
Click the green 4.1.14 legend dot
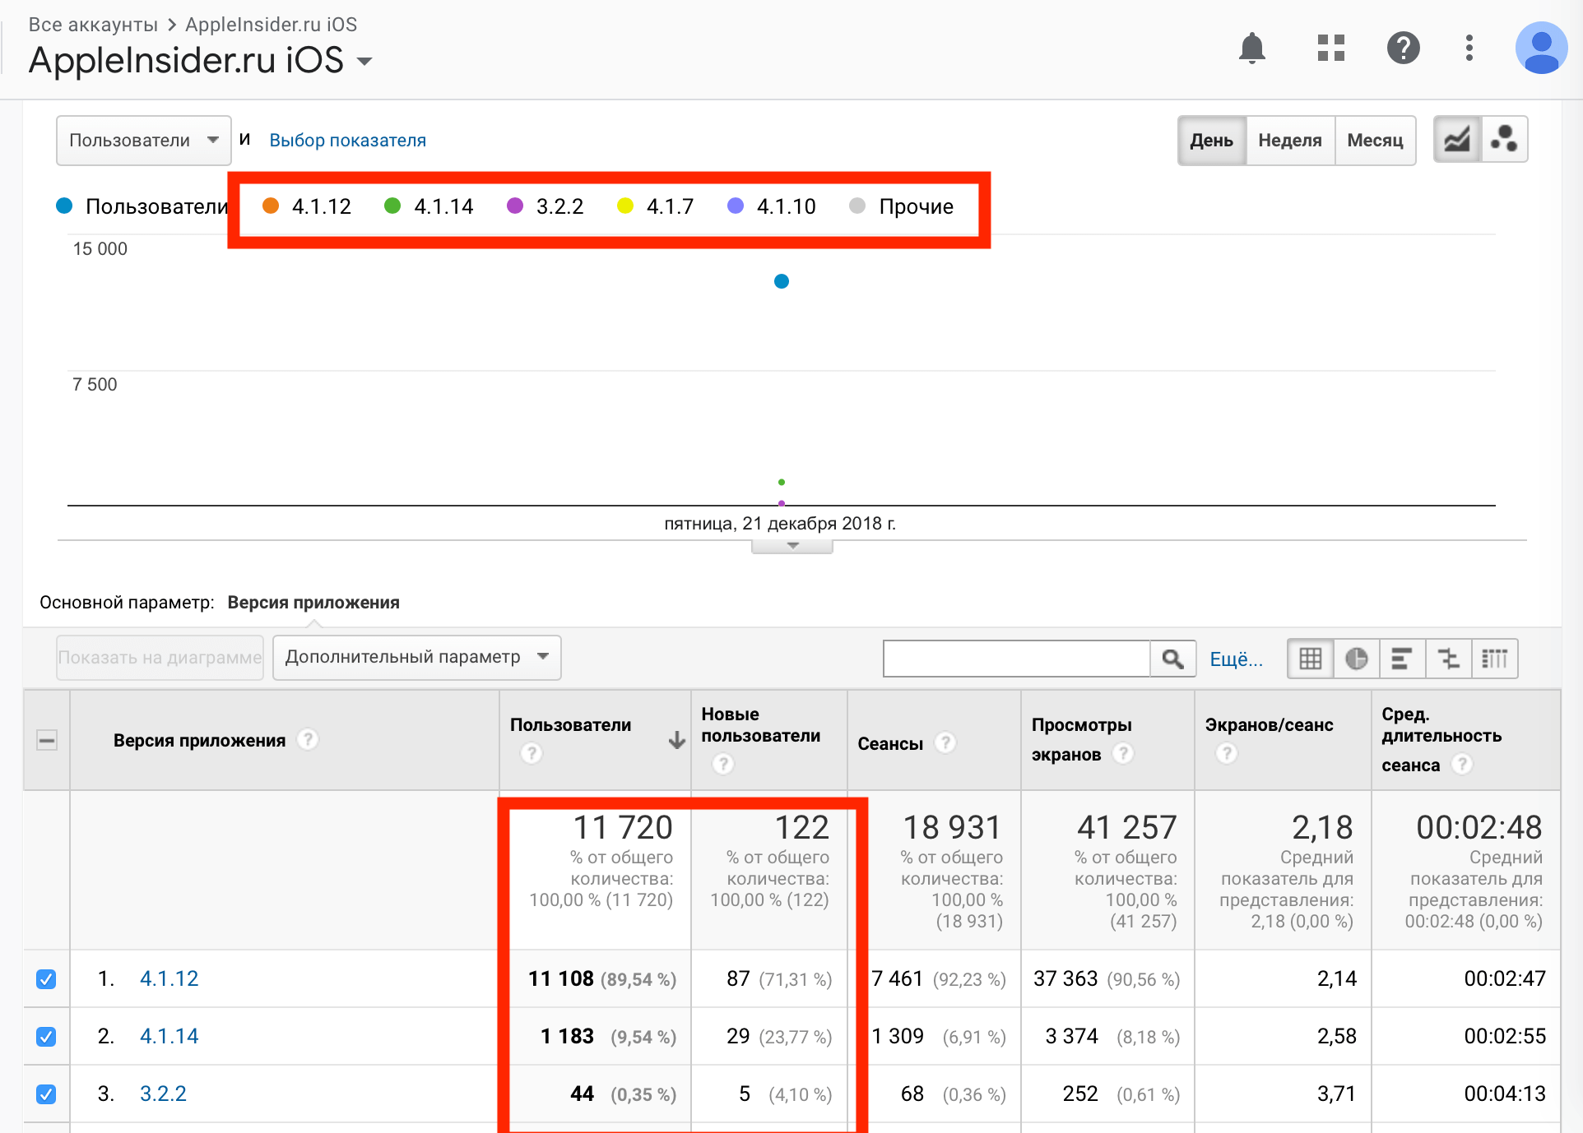coord(392,206)
